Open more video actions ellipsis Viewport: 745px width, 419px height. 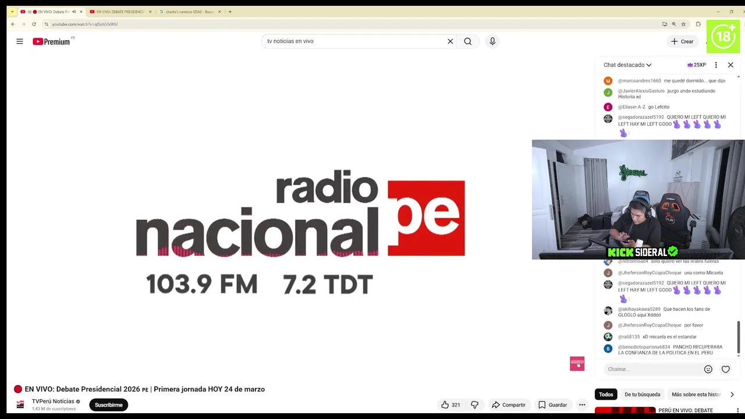pyautogui.click(x=582, y=405)
